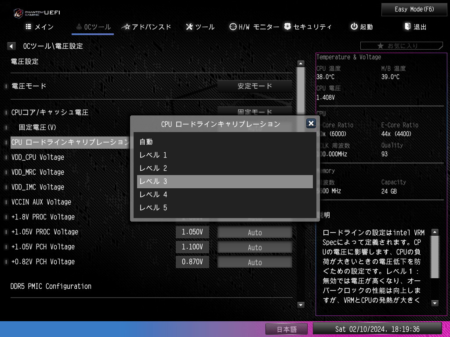Screen dimensions: 450x337
Task: Click the 1.100V value field
Action: coord(192,247)
